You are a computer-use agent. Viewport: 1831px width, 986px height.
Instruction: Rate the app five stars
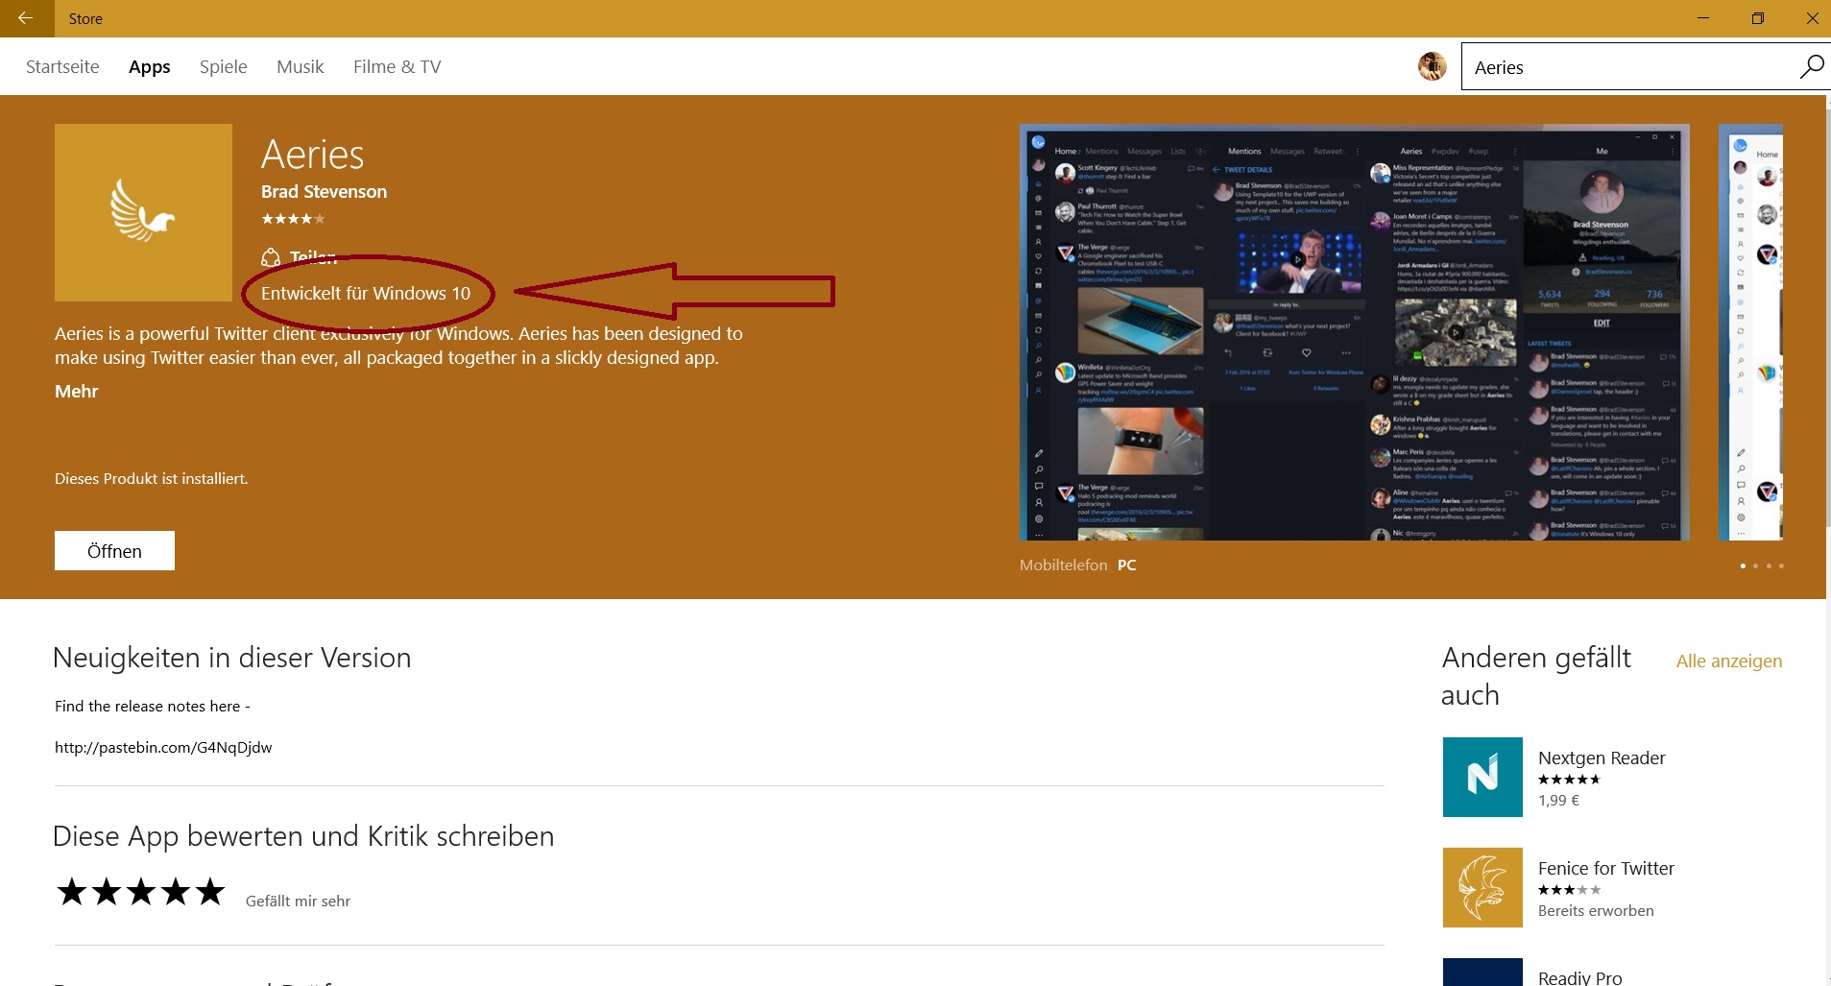click(210, 892)
